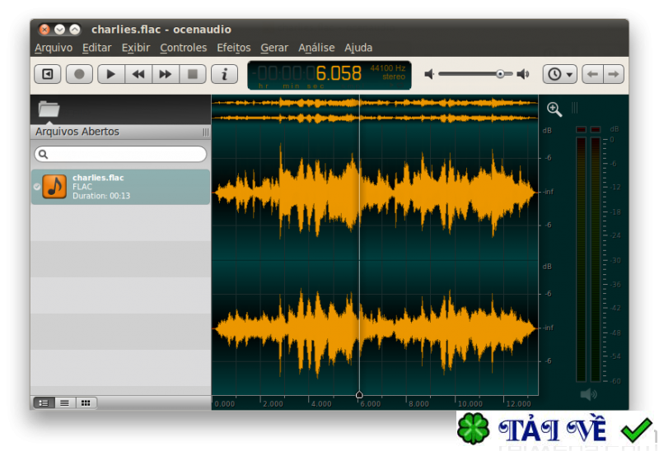Expand the clock history dropdown
Screen dimensions: 659x451
coord(559,74)
